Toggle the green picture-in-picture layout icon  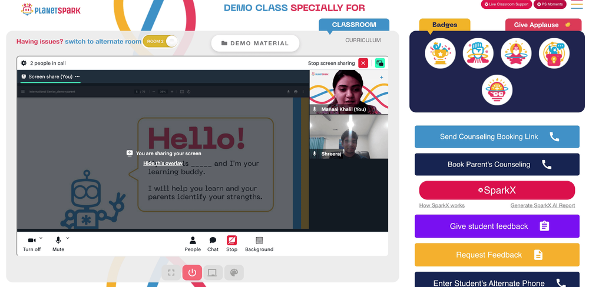click(x=380, y=63)
